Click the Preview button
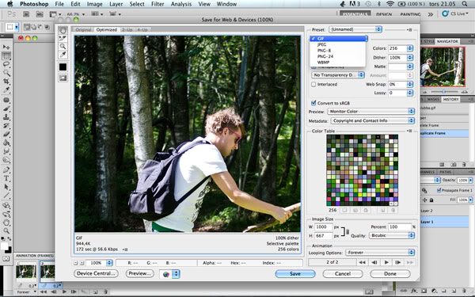Viewport: 475px width, 297px height. 139,273
